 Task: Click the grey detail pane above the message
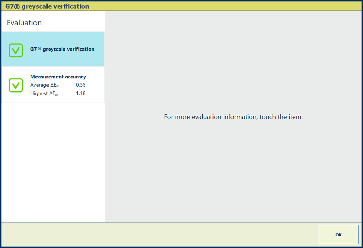[233, 62]
